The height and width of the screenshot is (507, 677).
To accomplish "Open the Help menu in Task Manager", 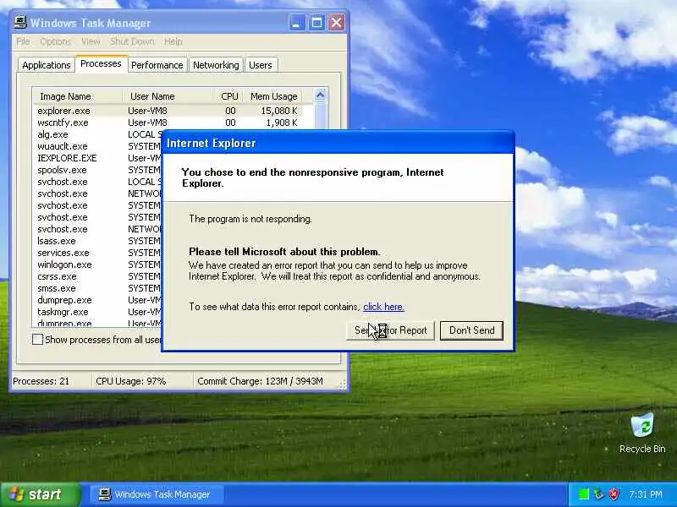I will 173,41.
